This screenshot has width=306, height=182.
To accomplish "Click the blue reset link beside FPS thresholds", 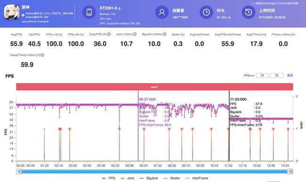I will pos(290,75).
